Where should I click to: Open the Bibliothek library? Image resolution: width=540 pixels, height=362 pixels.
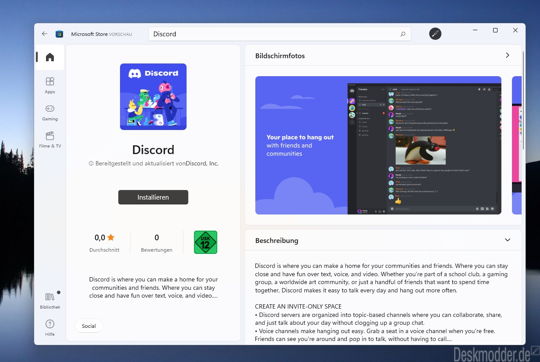[x=50, y=300]
